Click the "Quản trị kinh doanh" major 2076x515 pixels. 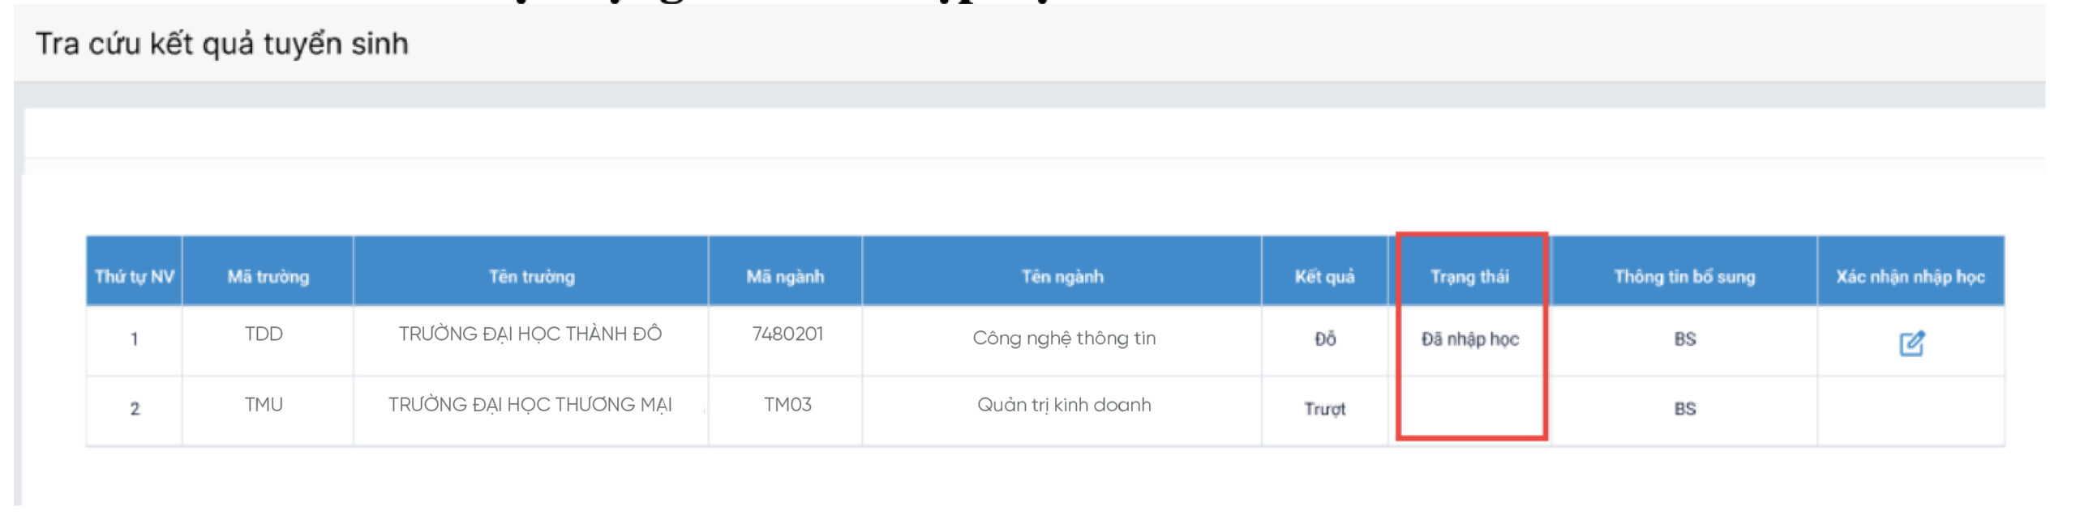(1064, 405)
